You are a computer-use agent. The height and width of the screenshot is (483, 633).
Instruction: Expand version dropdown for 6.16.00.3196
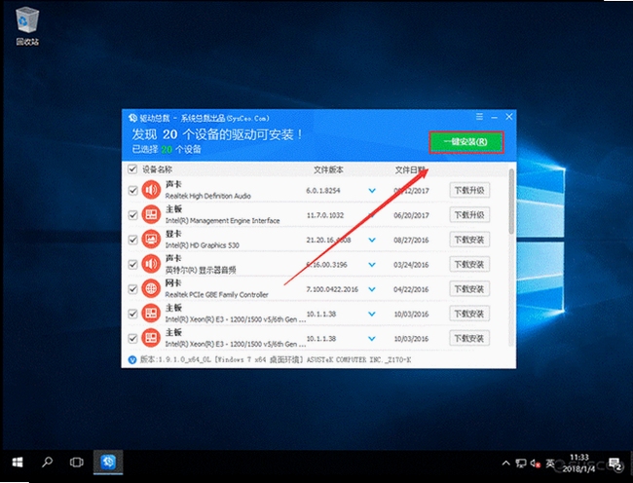(x=372, y=265)
